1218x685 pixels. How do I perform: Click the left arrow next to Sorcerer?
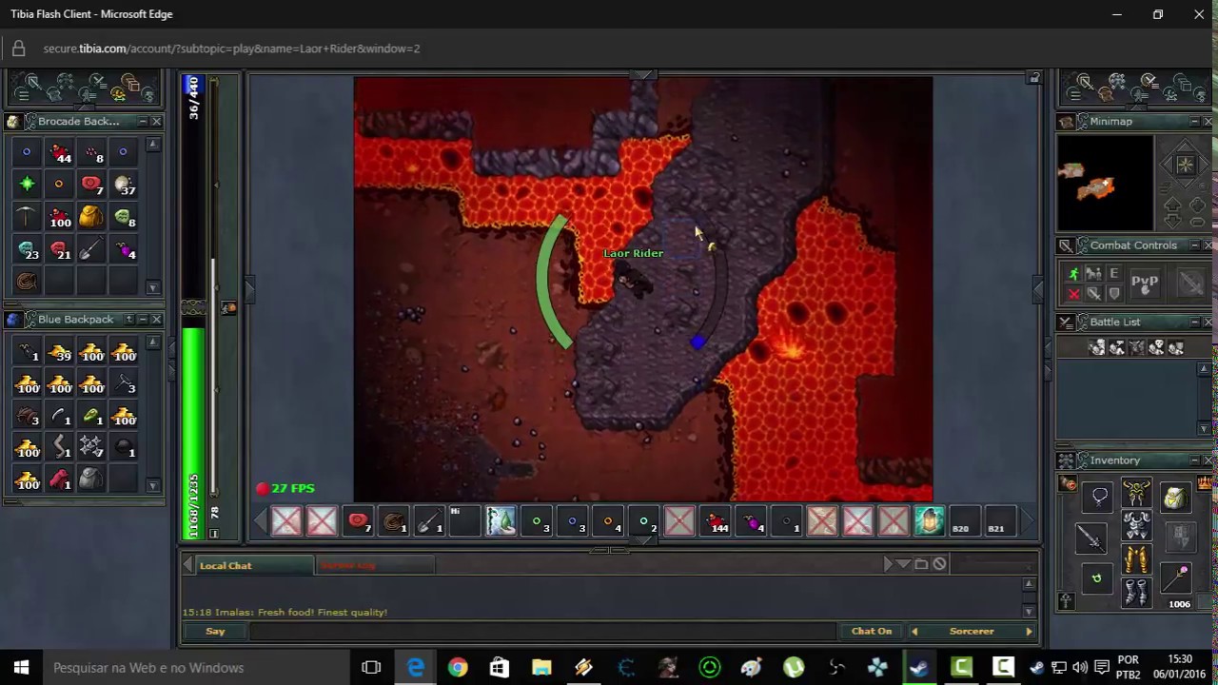click(914, 631)
